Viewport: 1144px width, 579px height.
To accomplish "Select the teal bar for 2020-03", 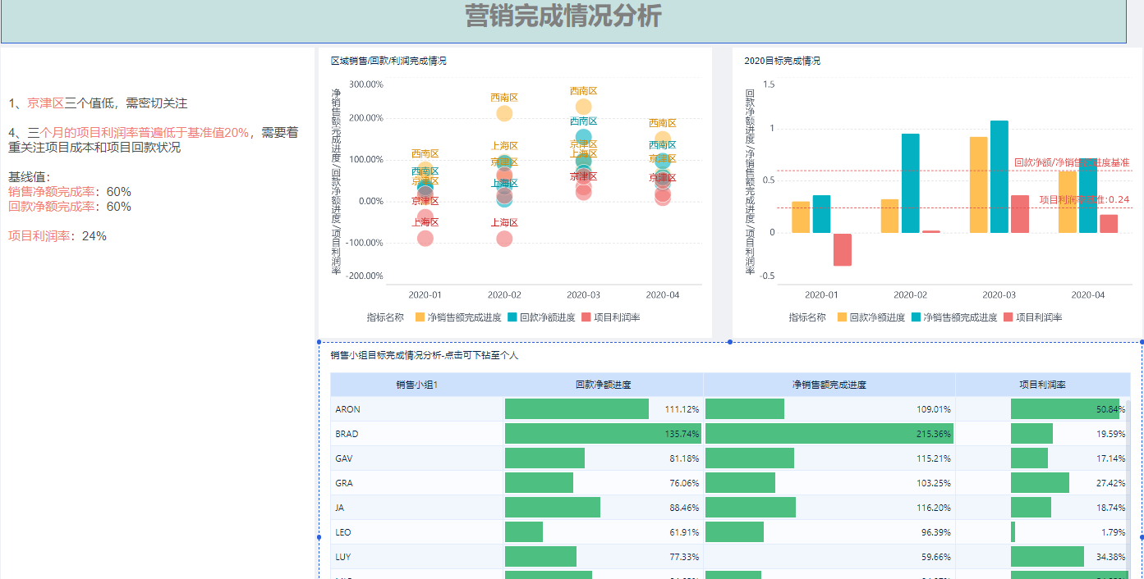I will [999, 176].
